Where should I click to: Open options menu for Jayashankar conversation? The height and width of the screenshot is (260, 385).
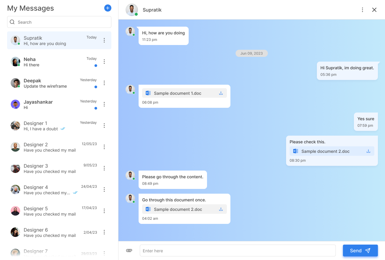104,104
